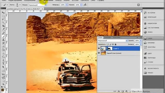Screen dimensions: 165x93
Task: Toggle lock transparent pixels
Action: [x=108, y=44]
